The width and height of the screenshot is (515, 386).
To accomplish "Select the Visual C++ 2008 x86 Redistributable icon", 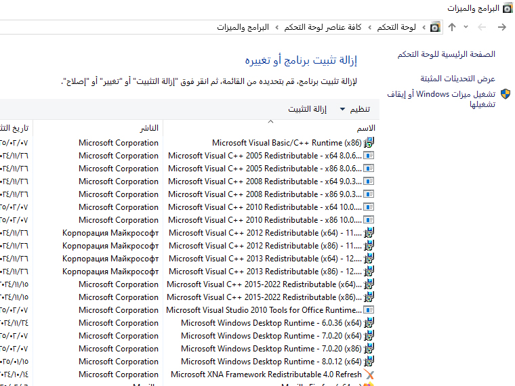I will (369, 194).
